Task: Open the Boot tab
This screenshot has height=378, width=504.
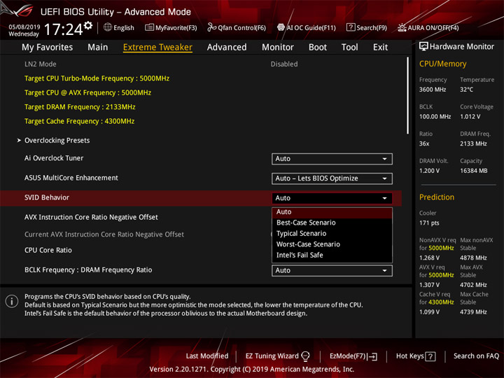Action: [318, 48]
